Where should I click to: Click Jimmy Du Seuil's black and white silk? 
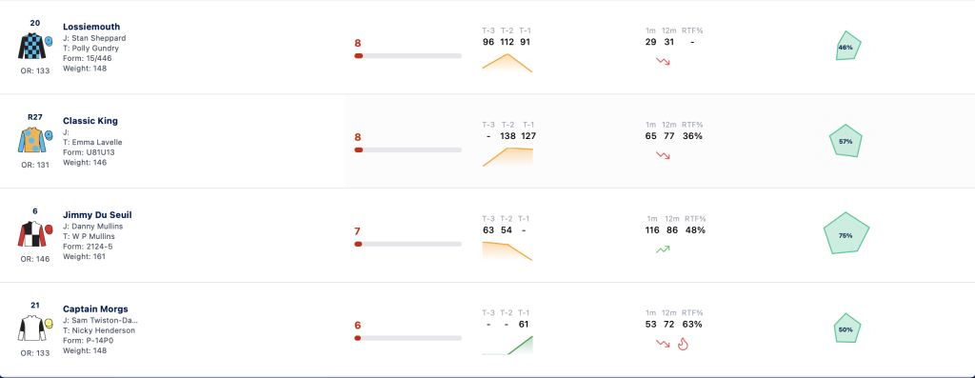coord(31,234)
